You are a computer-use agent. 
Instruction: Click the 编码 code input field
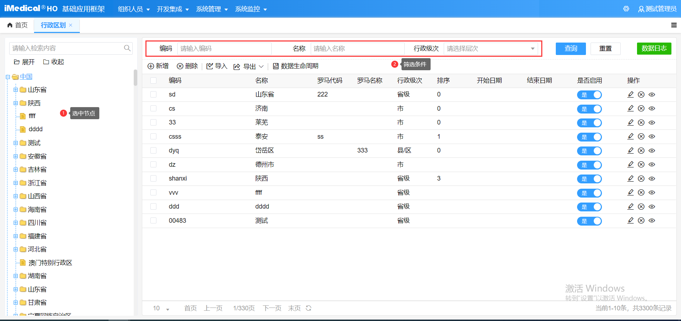(x=225, y=49)
